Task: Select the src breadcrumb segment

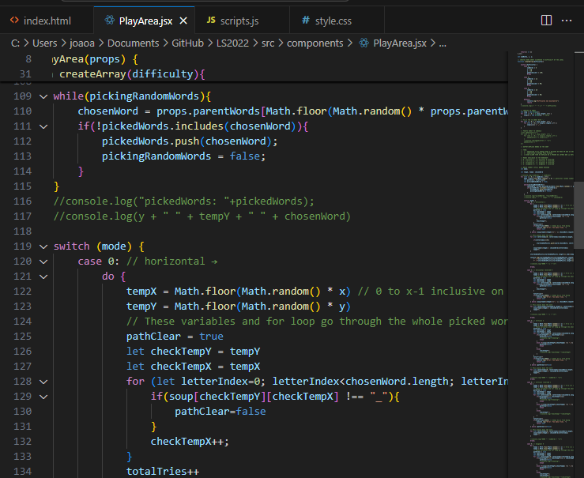Action: pyautogui.click(x=268, y=43)
